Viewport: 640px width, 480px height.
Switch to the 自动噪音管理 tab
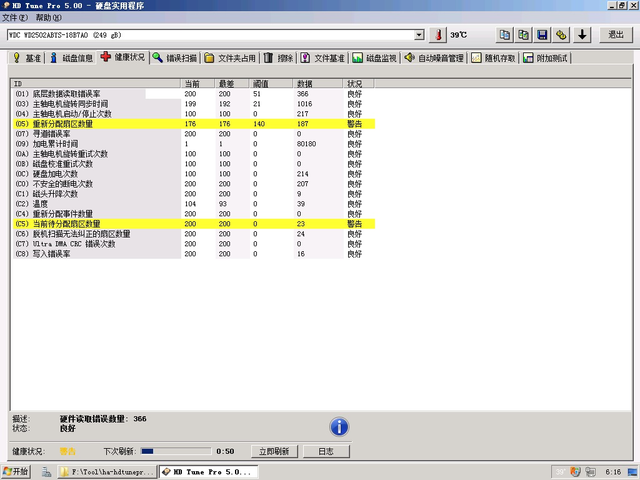coord(434,58)
